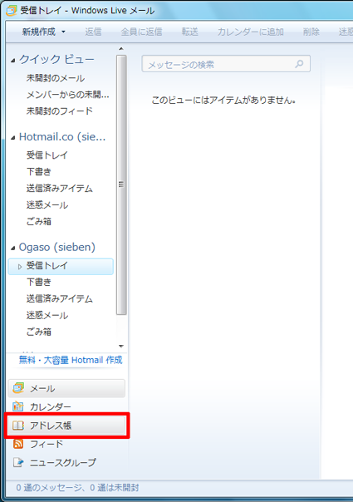
Task: Click the フィード RSS feed icon
Action: (18, 444)
